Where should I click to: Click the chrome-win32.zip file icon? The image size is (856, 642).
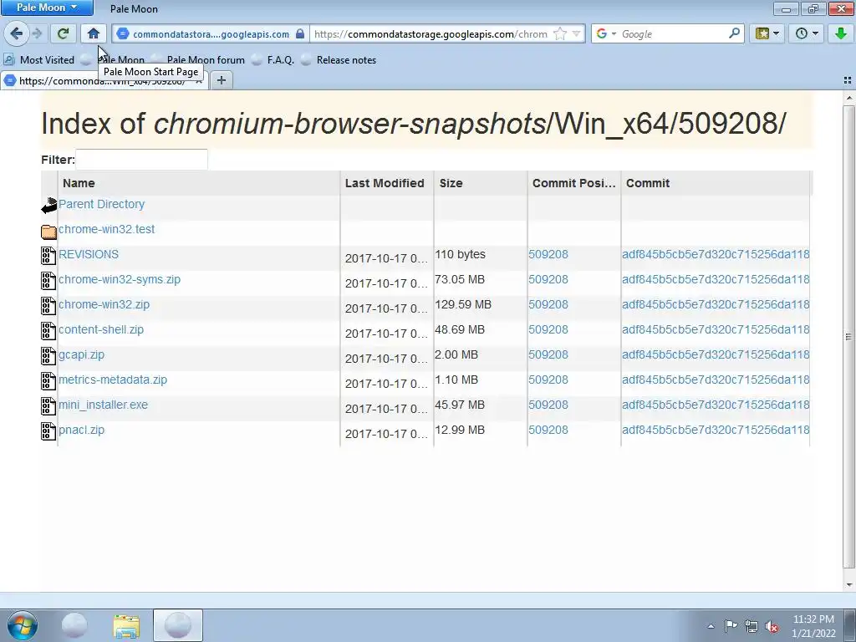click(x=48, y=306)
